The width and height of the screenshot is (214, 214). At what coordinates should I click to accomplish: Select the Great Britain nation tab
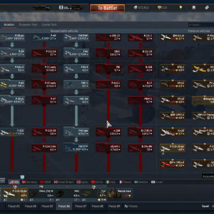point(64,182)
